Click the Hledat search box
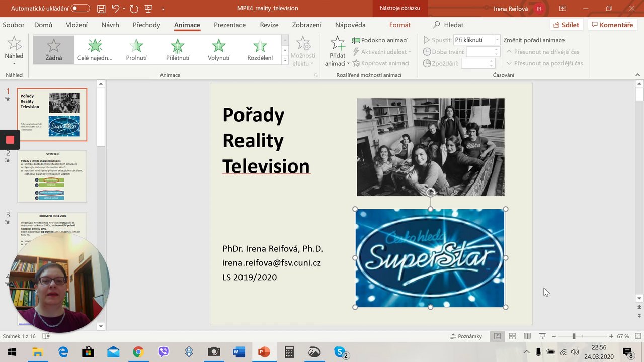Viewport: 644px width, 362px height. coord(448,25)
